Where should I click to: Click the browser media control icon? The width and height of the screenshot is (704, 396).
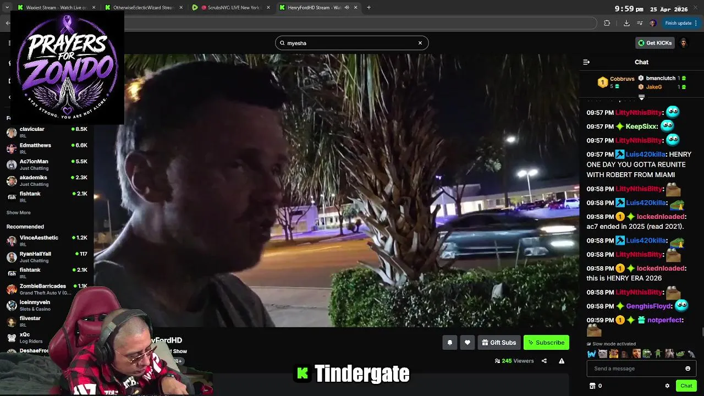coord(640,23)
